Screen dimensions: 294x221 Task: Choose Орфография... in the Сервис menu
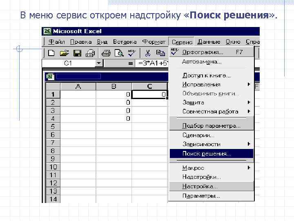(x=212, y=52)
